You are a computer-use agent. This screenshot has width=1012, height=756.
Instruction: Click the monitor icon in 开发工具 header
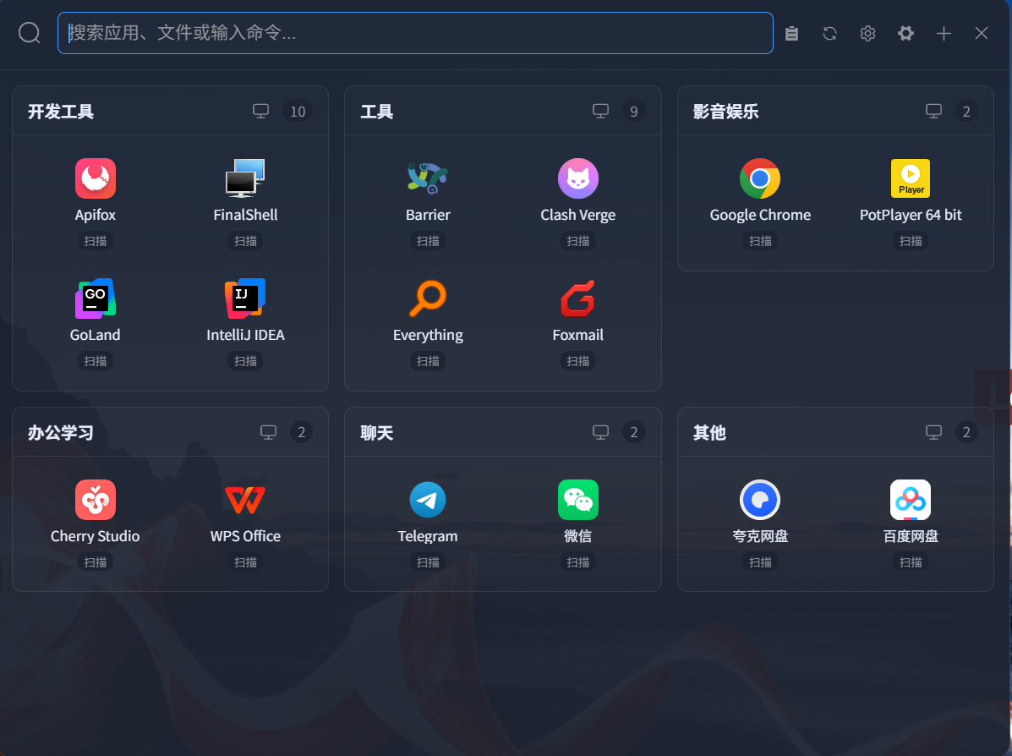[260, 111]
